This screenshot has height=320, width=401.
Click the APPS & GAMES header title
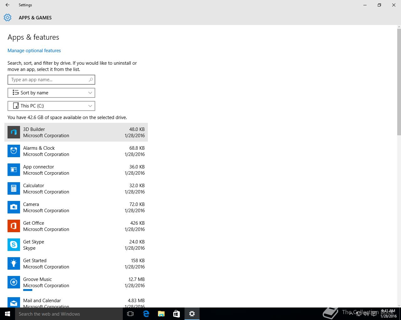[x=35, y=18]
